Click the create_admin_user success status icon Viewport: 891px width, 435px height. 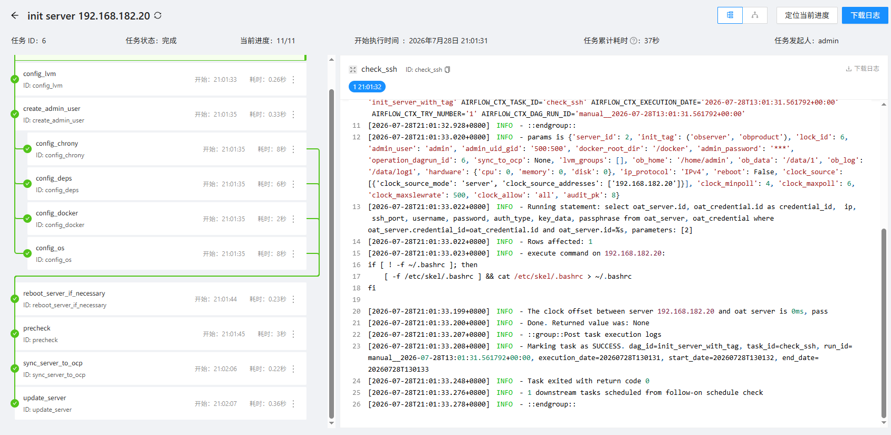coord(15,114)
